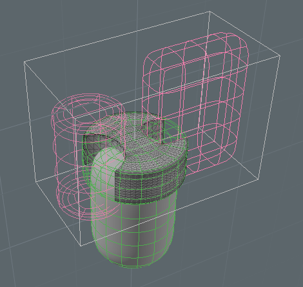303x287 pixels.
Task: Select the bounding box front top corner
Action: coord(74,118)
